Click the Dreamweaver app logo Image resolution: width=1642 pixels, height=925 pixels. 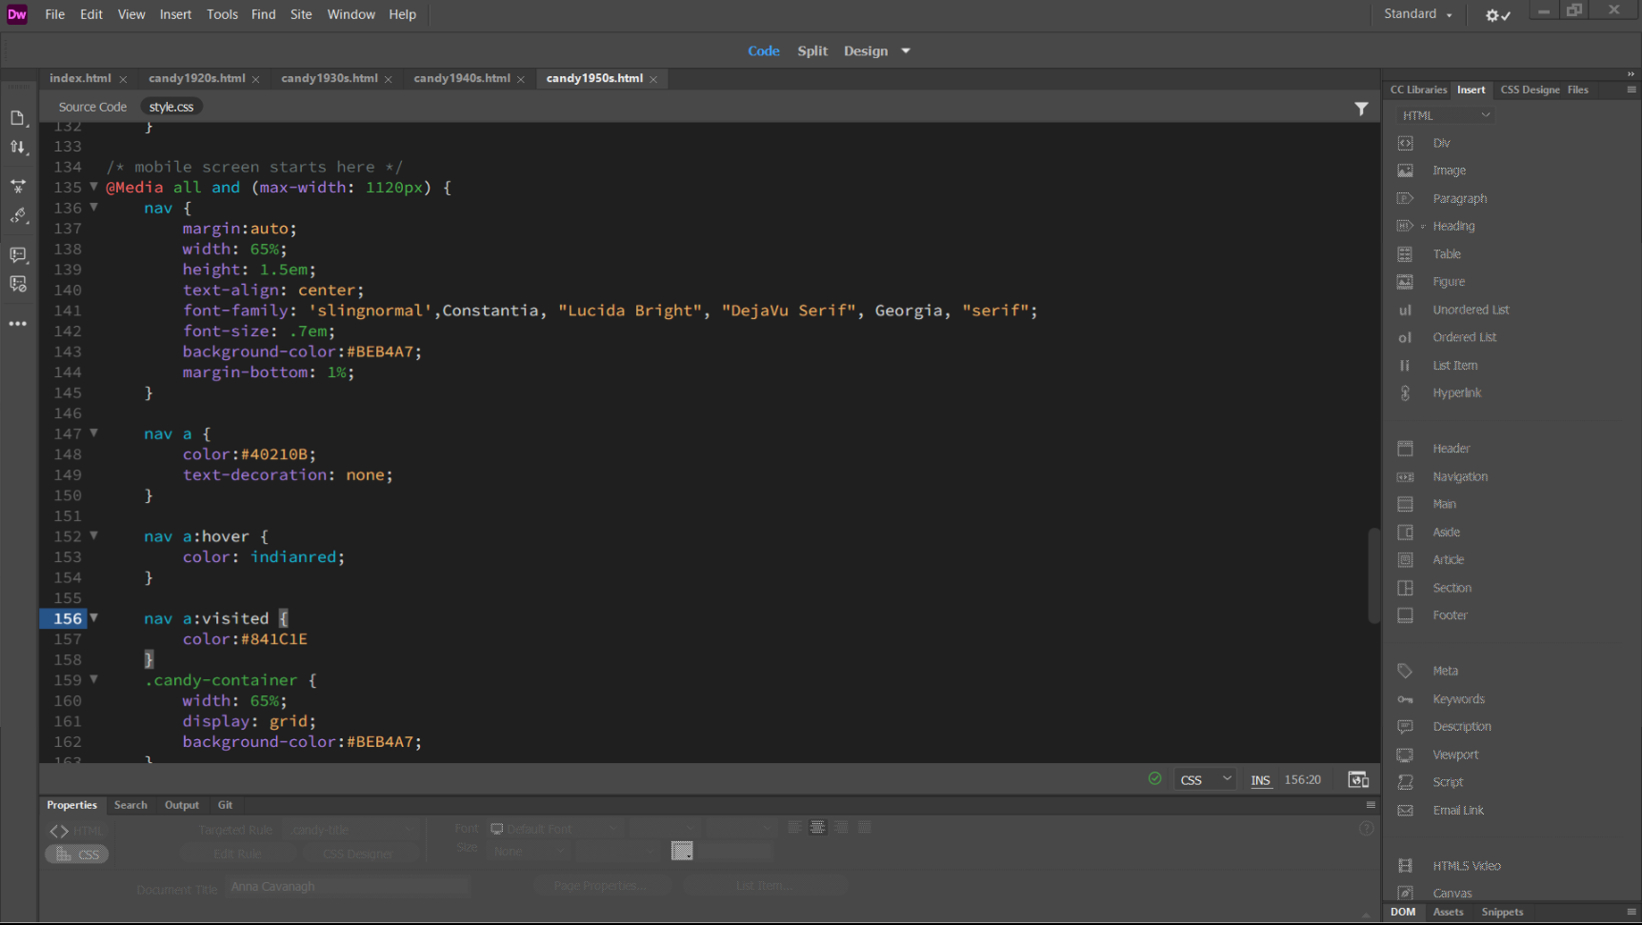[x=17, y=14]
